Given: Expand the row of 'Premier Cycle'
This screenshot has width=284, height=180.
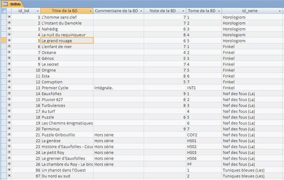Looking at the screenshot, I should [x=9, y=88].
